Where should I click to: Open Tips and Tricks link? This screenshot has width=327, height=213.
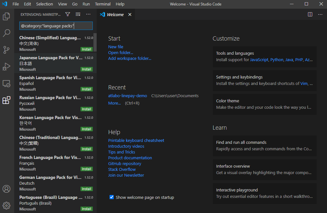[x=121, y=152]
